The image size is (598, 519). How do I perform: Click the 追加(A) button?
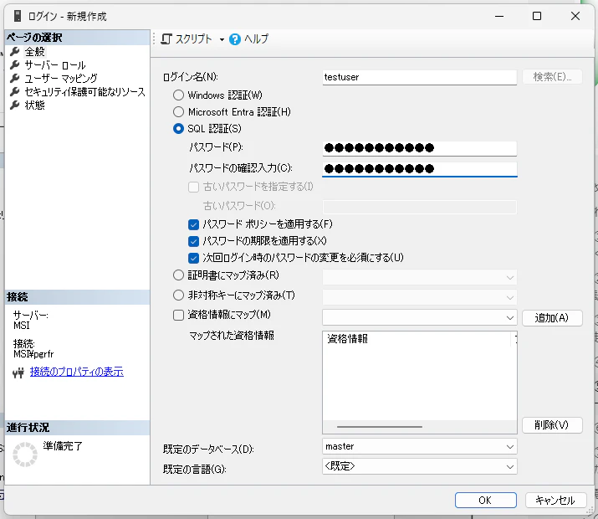[552, 318]
